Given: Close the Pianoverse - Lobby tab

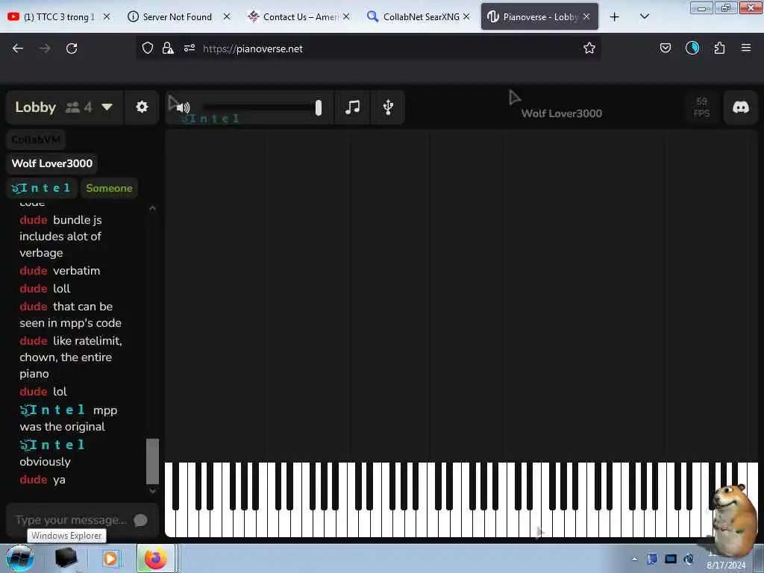Looking at the screenshot, I should [586, 16].
